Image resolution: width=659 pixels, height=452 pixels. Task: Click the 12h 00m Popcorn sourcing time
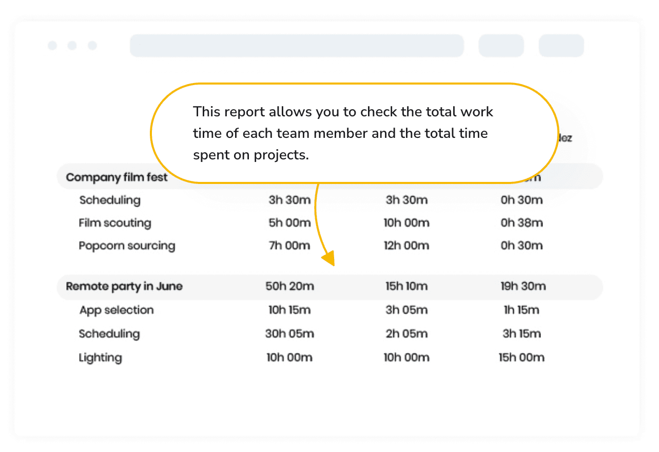click(x=406, y=245)
